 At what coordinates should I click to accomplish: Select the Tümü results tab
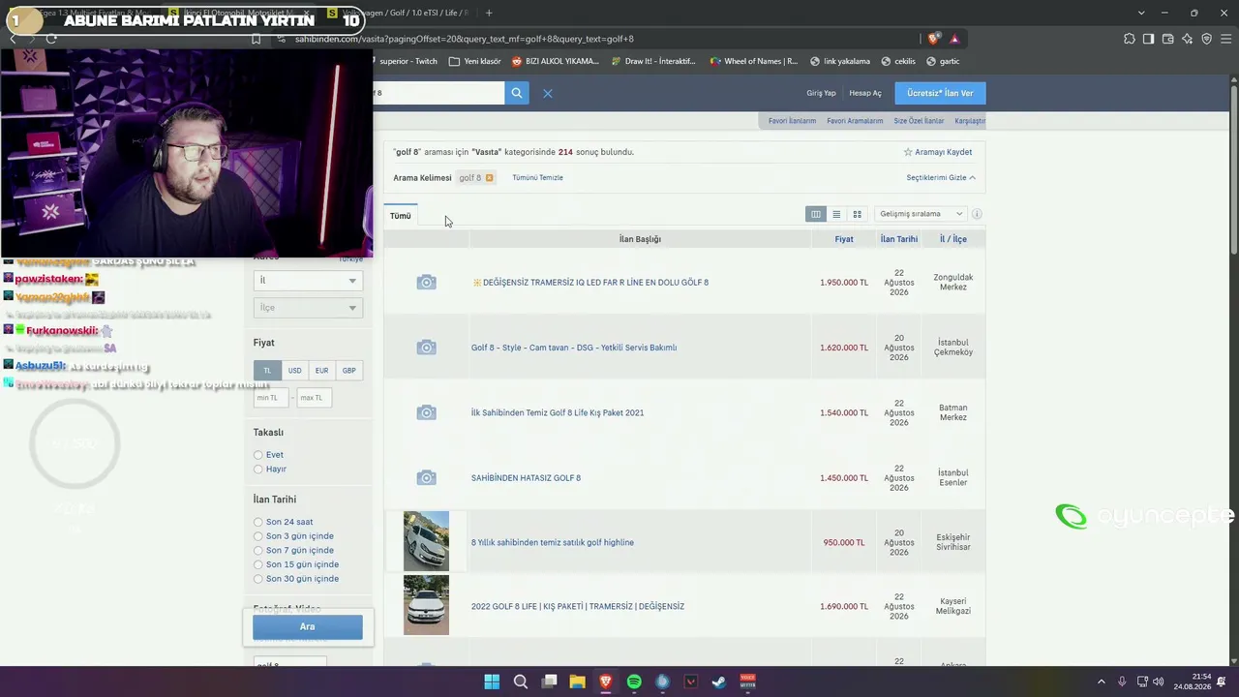tap(401, 216)
